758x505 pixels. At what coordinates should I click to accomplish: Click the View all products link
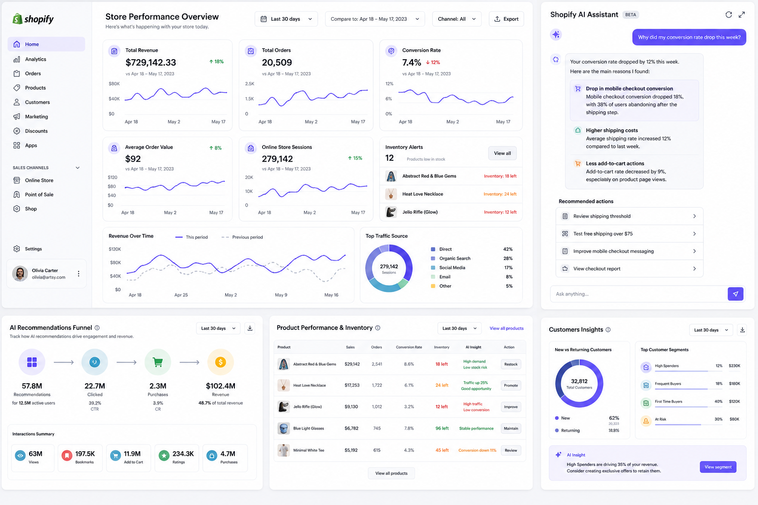point(506,328)
